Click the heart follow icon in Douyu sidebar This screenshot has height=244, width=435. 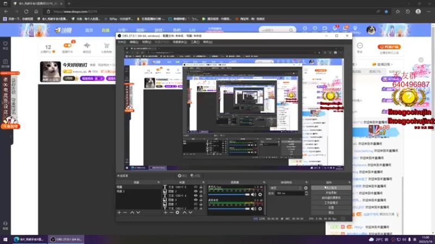[x=5, y=44]
